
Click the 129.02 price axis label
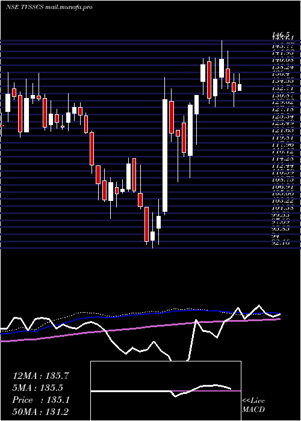(x=283, y=103)
